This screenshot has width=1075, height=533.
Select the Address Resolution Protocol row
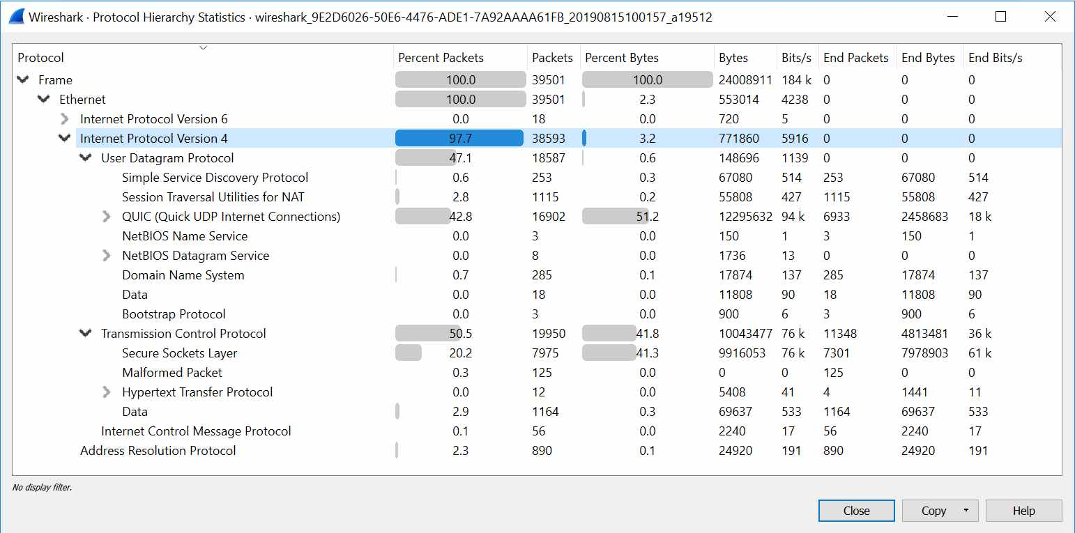pyautogui.click(x=537, y=451)
